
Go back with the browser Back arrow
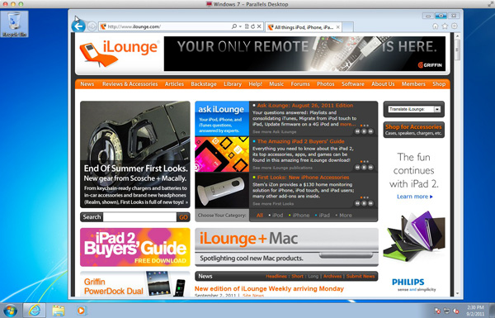coord(78,26)
